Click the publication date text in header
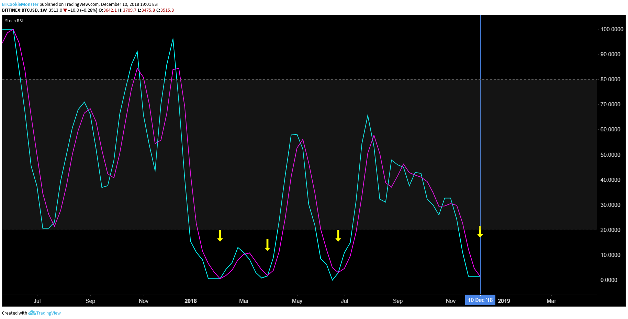Screen dimensions: 628x319 click(x=130, y=4)
